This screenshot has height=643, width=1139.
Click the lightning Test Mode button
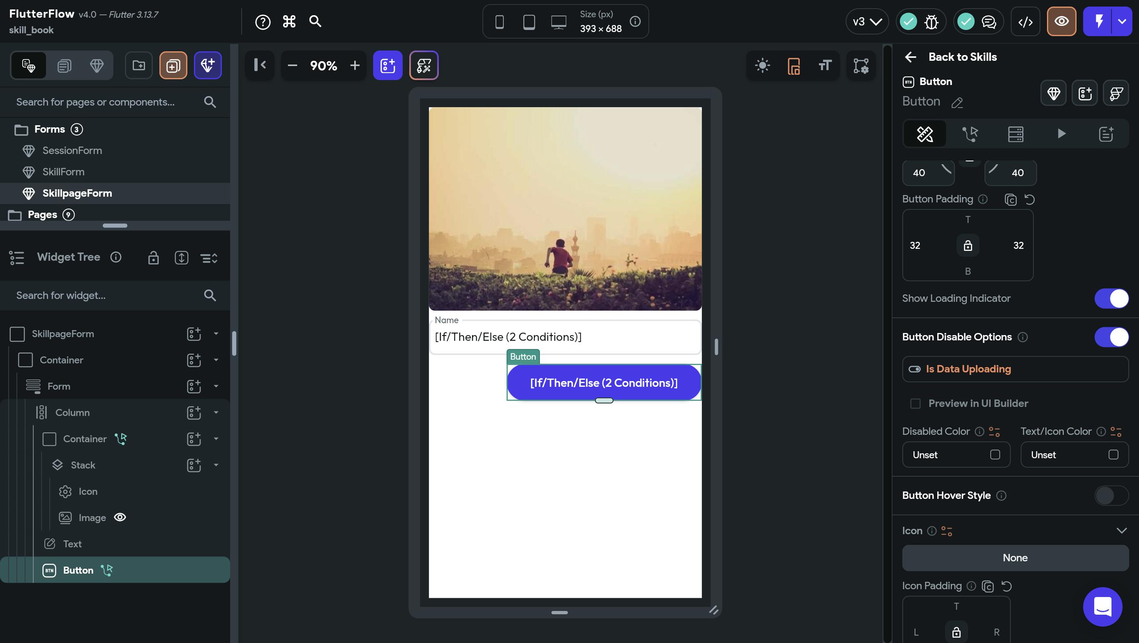tap(1098, 22)
